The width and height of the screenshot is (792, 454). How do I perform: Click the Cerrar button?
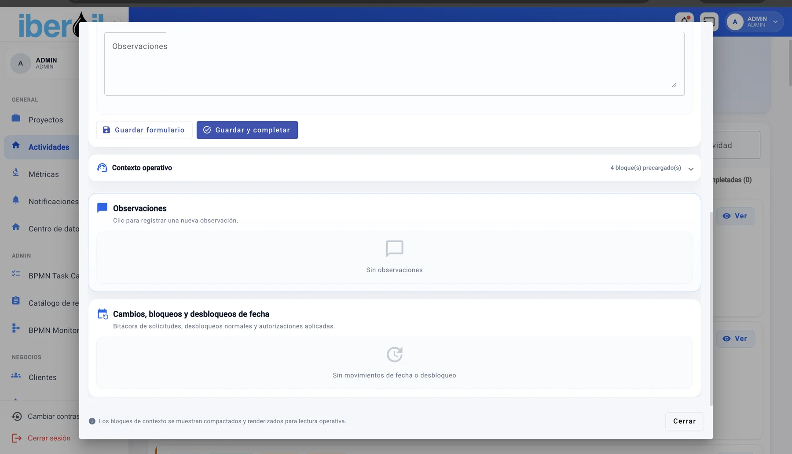click(685, 421)
